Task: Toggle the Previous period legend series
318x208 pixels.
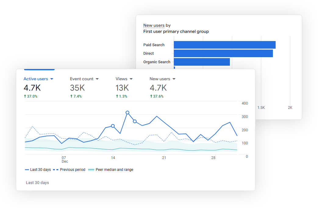Action: coord(70,170)
